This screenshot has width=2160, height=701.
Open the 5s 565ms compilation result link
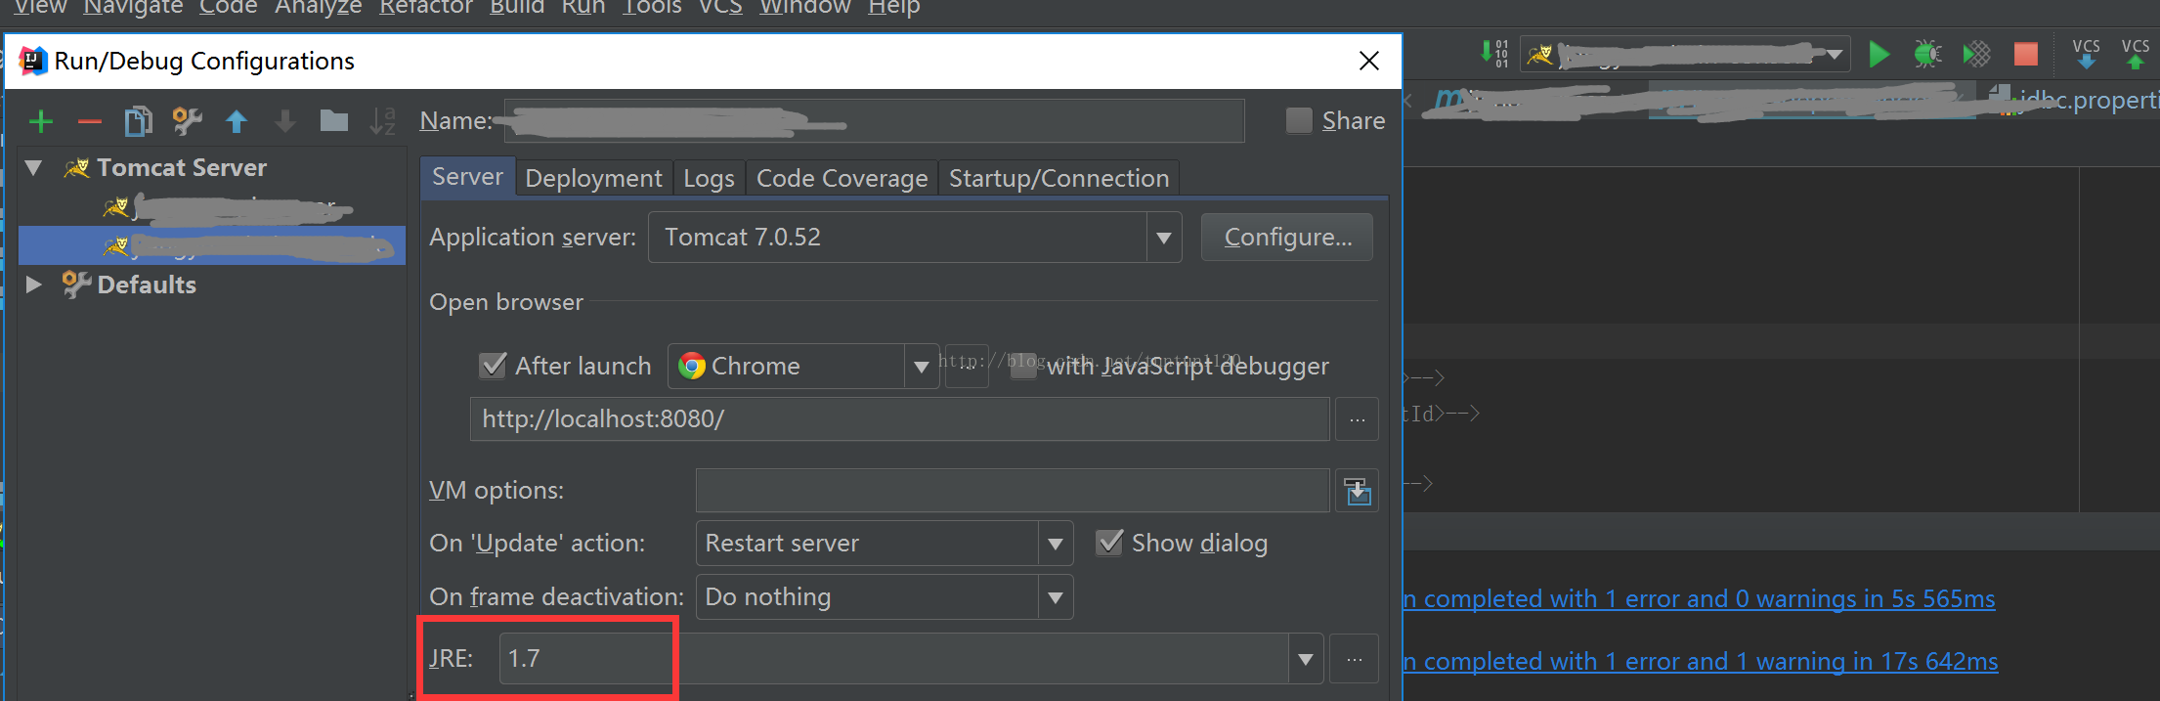click(1699, 598)
